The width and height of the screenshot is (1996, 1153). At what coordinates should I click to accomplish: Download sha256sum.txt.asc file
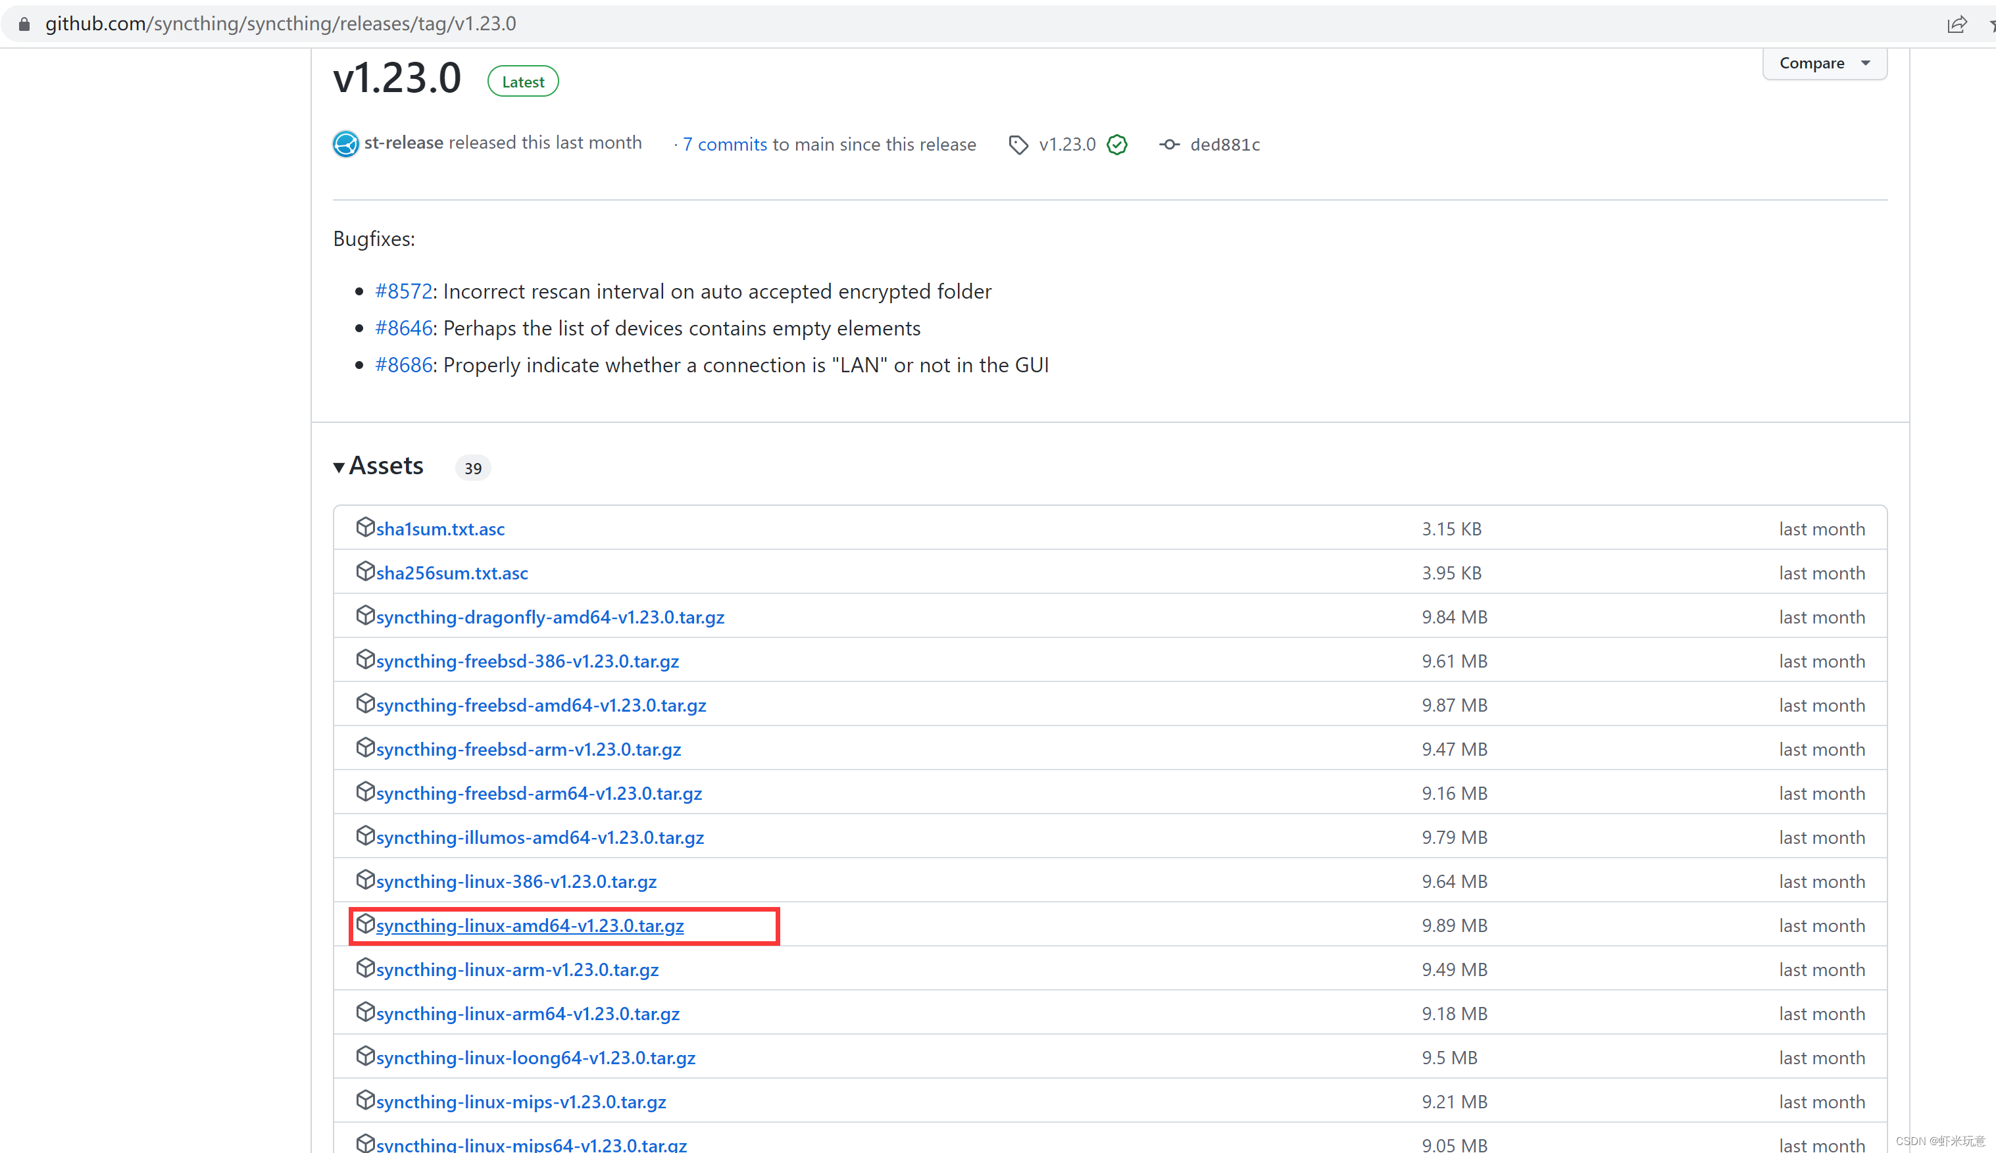[451, 574]
